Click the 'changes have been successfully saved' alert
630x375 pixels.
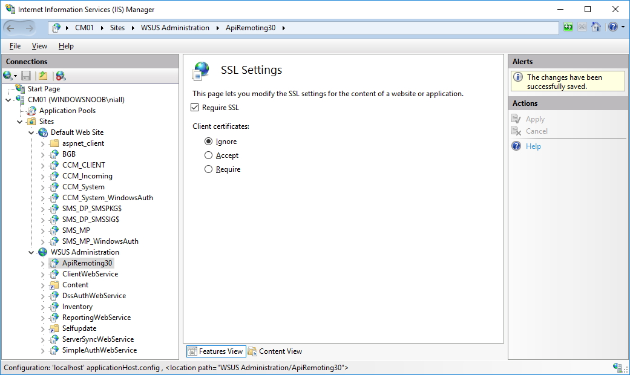[568, 82]
